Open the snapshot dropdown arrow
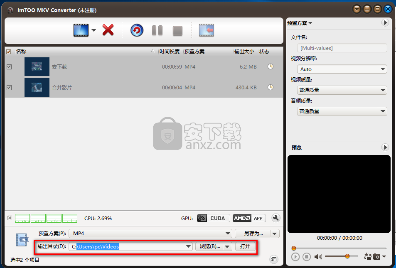 pos(384,257)
